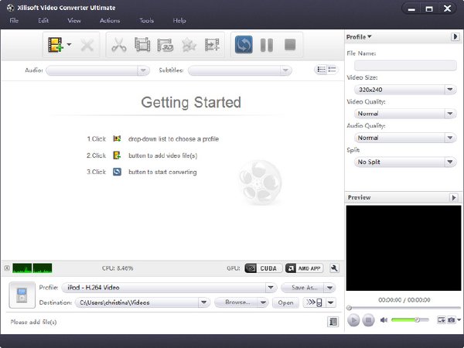Image resolution: width=464 pixels, height=348 pixels.
Task: Click the Browse... button
Action: [x=237, y=302]
